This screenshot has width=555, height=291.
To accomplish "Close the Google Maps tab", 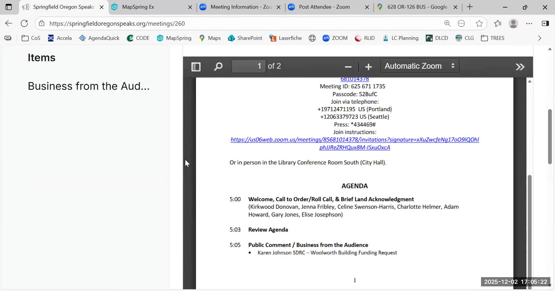I will pos(456,7).
